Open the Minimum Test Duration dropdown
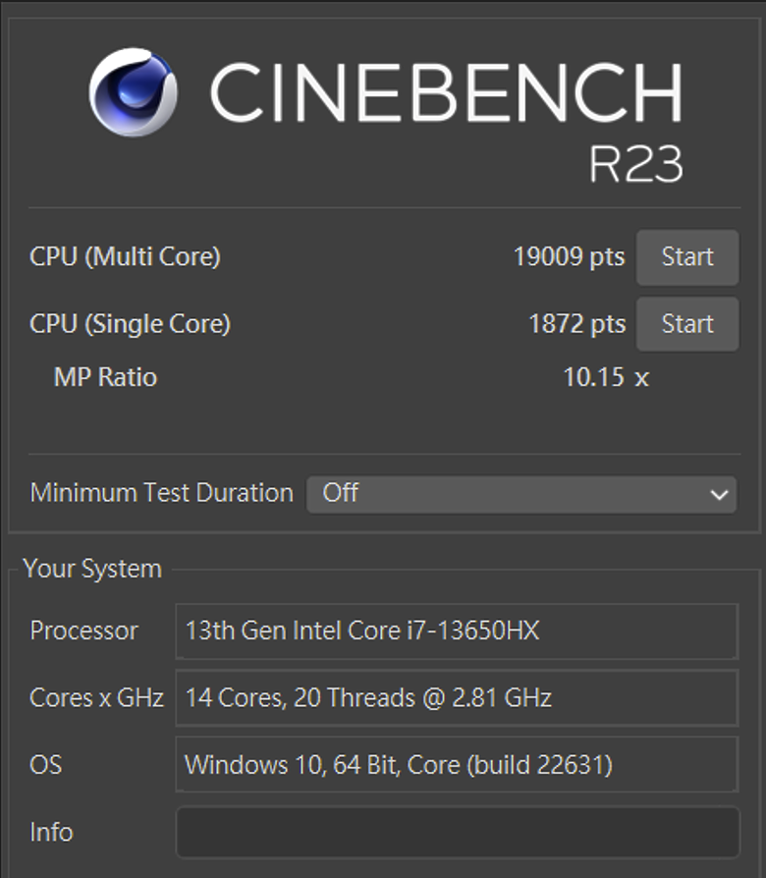Image resolution: width=766 pixels, height=878 pixels. 521,494
